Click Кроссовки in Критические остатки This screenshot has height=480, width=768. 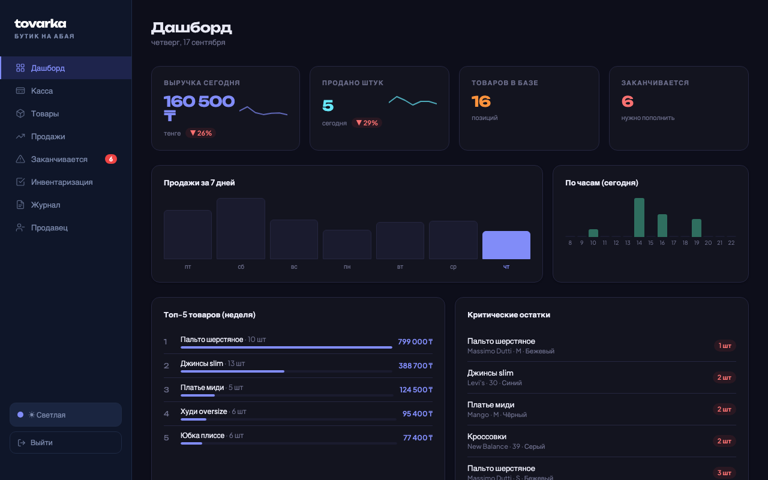click(602, 441)
